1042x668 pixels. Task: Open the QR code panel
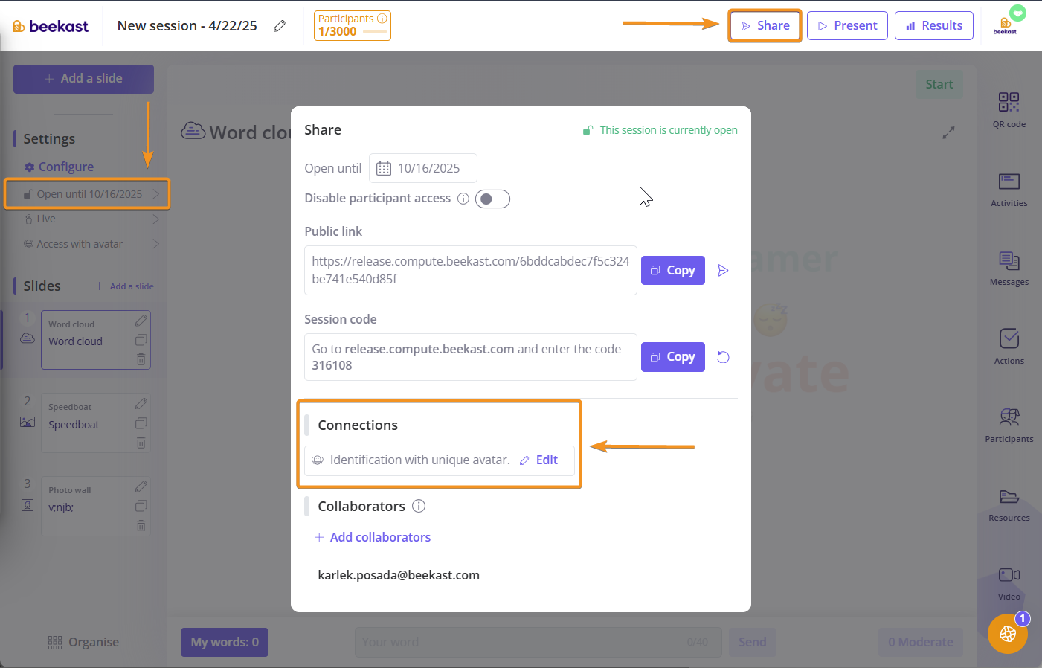click(x=1009, y=109)
